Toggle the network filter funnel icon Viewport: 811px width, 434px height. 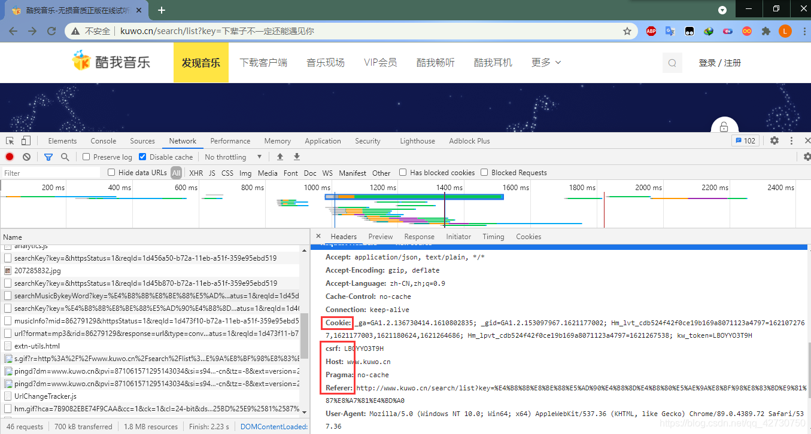(48, 157)
